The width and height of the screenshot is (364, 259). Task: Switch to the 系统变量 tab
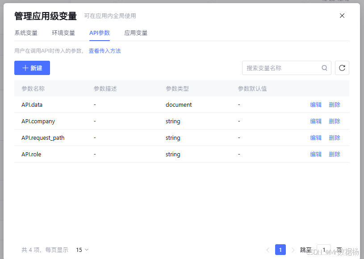coord(26,33)
